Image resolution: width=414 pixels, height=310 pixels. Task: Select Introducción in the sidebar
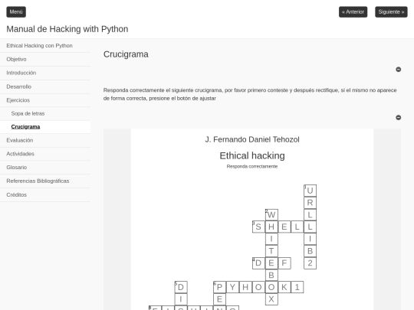(21, 73)
